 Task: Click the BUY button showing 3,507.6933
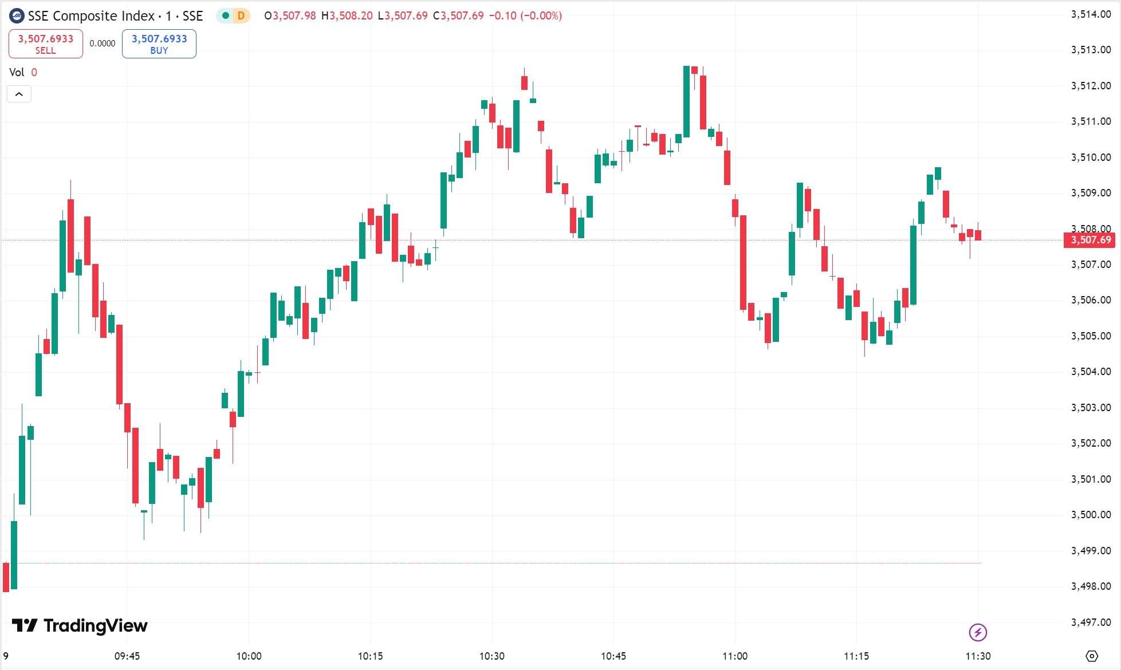coord(159,44)
